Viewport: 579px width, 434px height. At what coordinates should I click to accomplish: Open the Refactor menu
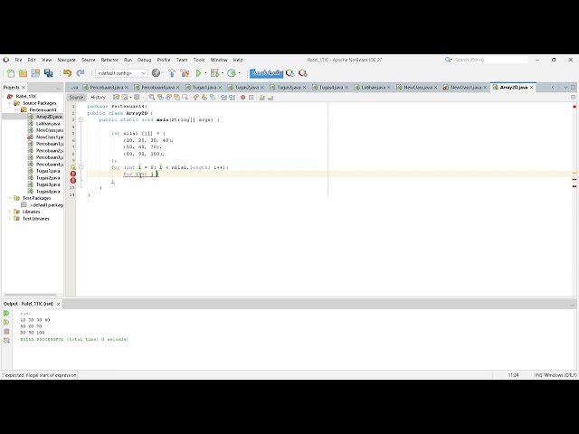point(109,60)
